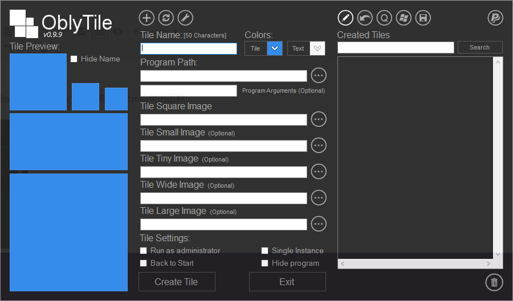Check Run as administrator

(144, 251)
